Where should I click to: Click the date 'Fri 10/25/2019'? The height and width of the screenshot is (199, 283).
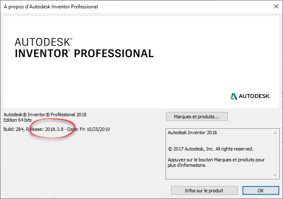click(x=95, y=129)
